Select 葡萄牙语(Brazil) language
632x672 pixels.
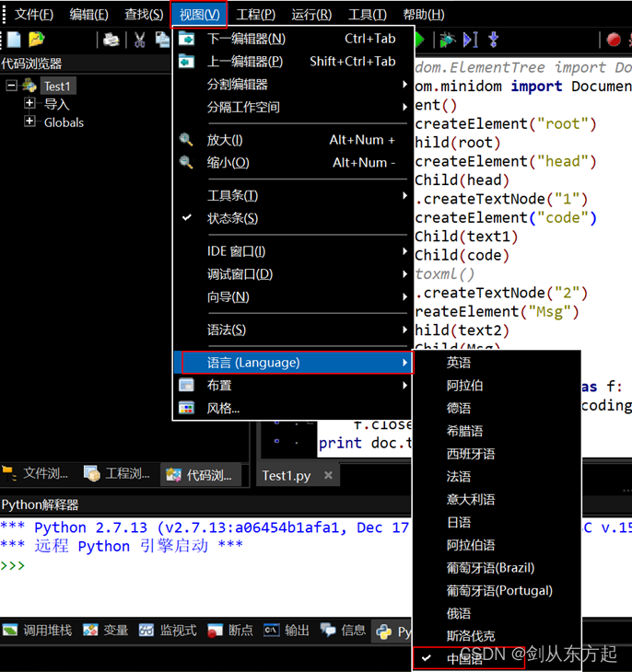(497, 568)
